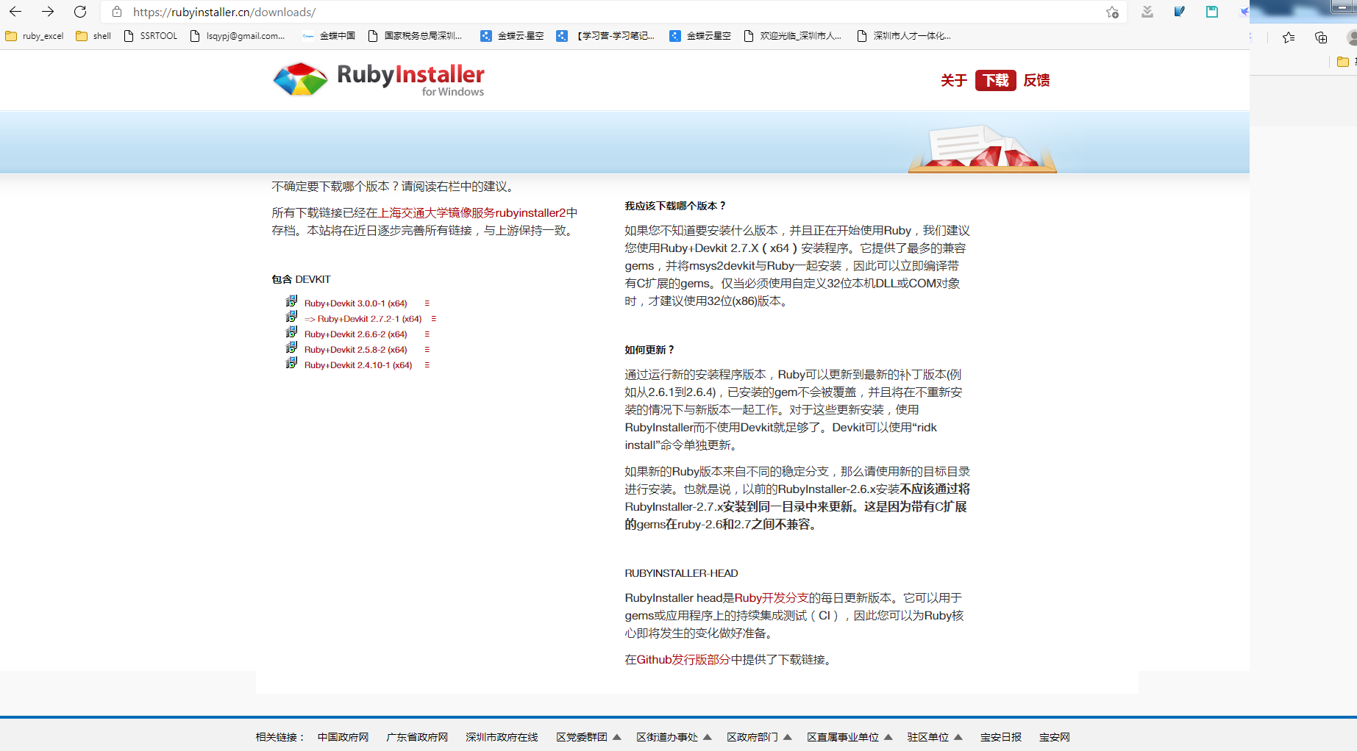The height and width of the screenshot is (751, 1357).
Task: Open the first 金蝶云星空 bookmark
Action: point(512,36)
